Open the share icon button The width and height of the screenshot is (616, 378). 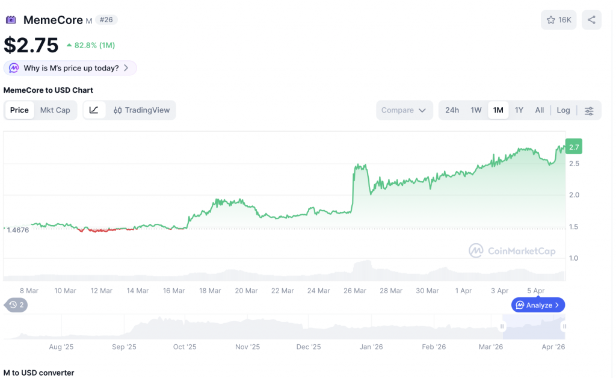tap(591, 20)
